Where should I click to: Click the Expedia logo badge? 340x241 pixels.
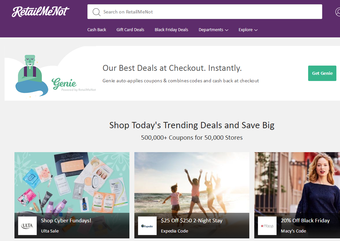(x=147, y=226)
